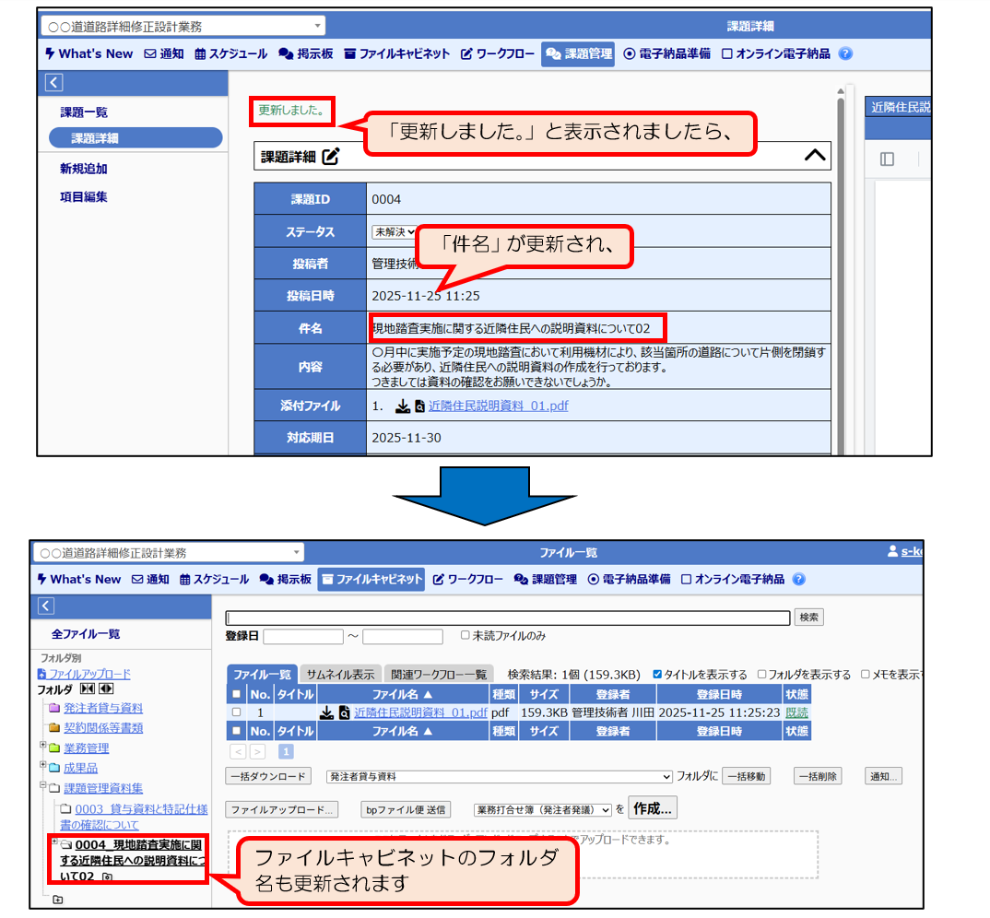This screenshot has height=918, width=990.
Task: Click inside the file search text field
Action: (507, 618)
